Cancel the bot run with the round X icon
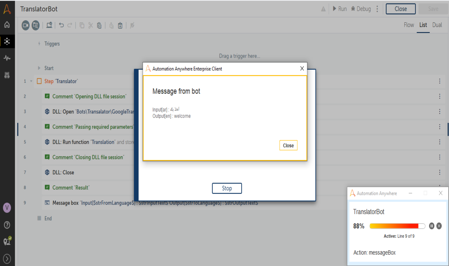The width and height of the screenshot is (449, 266). (x=439, y=226)
